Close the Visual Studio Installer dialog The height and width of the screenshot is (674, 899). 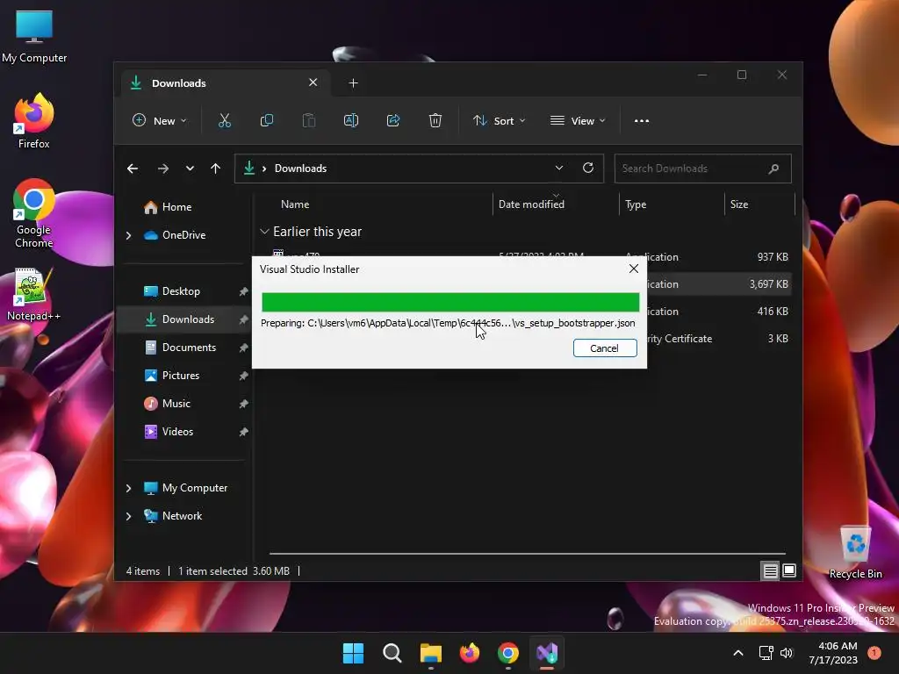(634, 269)
